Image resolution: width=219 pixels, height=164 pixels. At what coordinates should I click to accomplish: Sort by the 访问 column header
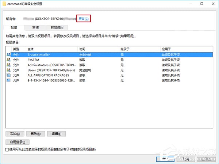pyautogui.click(x=98, y=49)
